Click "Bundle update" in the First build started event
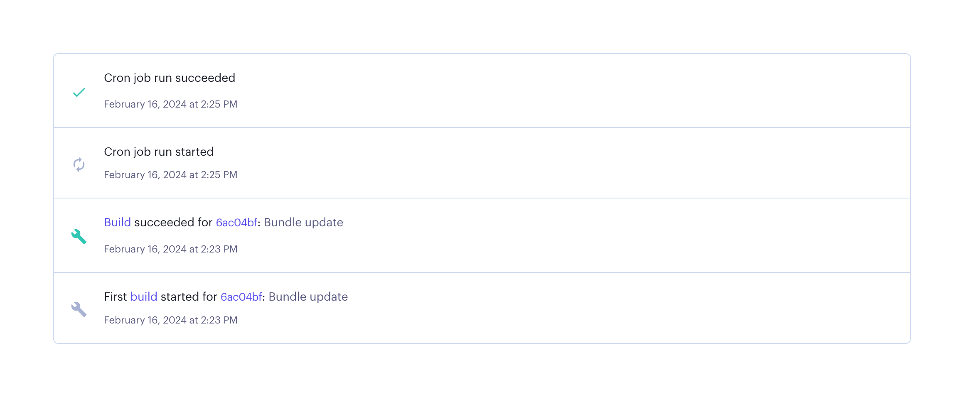The width and height of the screenshot is (964, 397). point(308,297)
